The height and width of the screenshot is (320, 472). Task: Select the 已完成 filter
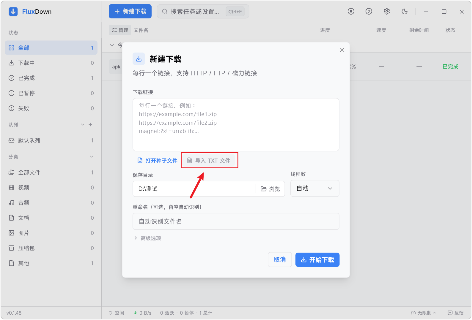[51, 78]
